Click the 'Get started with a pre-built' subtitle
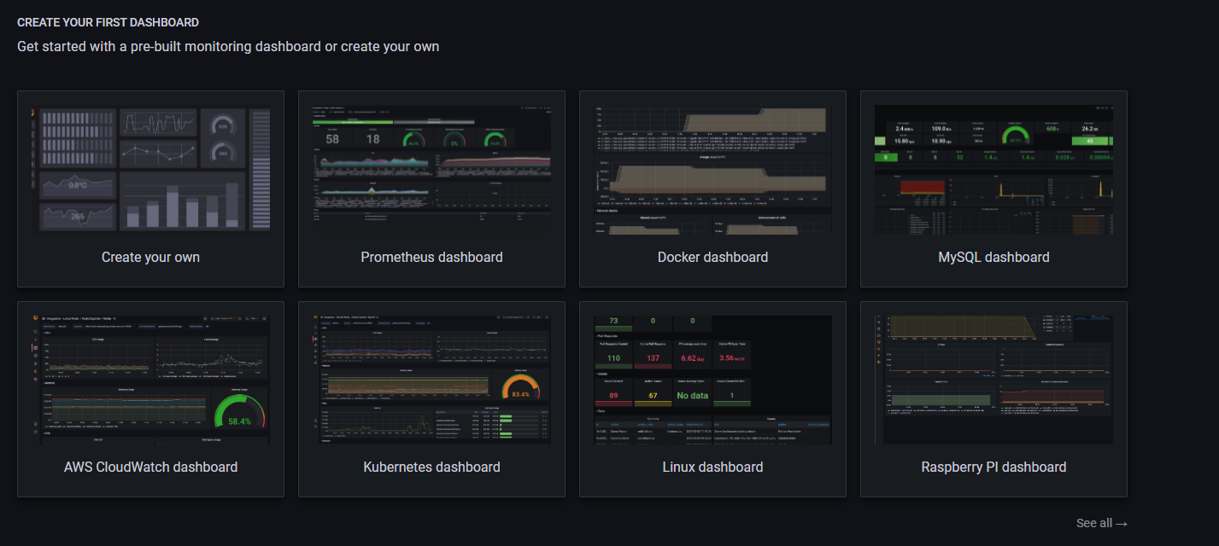 point(228,46)
